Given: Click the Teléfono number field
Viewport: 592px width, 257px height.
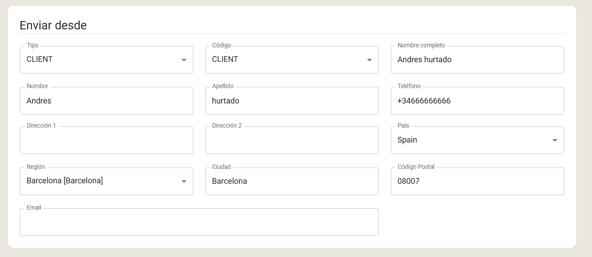Looking at the screenshot, I should pyautogui.click(x=478, y=100).
